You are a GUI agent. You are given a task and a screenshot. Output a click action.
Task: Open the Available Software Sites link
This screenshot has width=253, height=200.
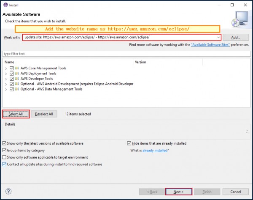pyautogui.click(x=210, y=45)
